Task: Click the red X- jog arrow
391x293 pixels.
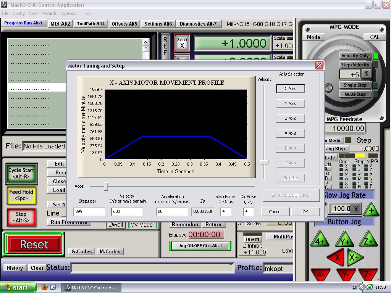Action: [337, 258]
